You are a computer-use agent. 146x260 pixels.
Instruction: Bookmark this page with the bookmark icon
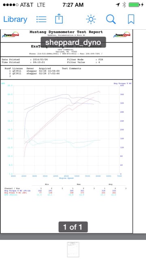pyautogui.click(x=131, y=19)
